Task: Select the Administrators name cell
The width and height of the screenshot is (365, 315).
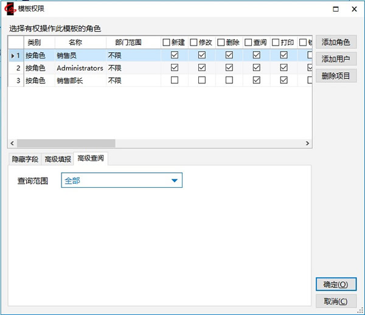Action: (79, 68)
